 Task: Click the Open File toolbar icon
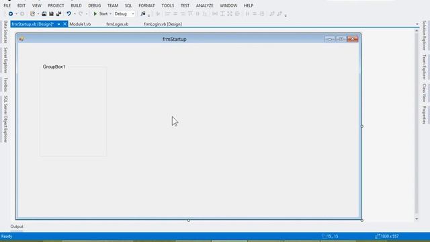pos(44,13)
